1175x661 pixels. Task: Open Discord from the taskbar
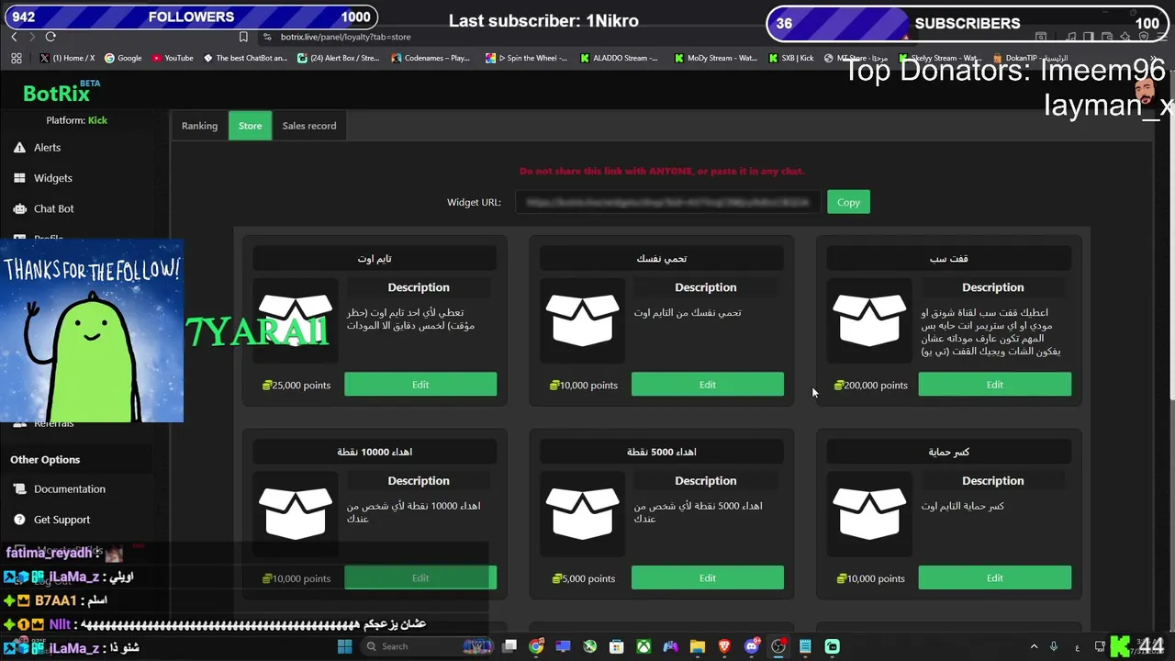point(752,646)
